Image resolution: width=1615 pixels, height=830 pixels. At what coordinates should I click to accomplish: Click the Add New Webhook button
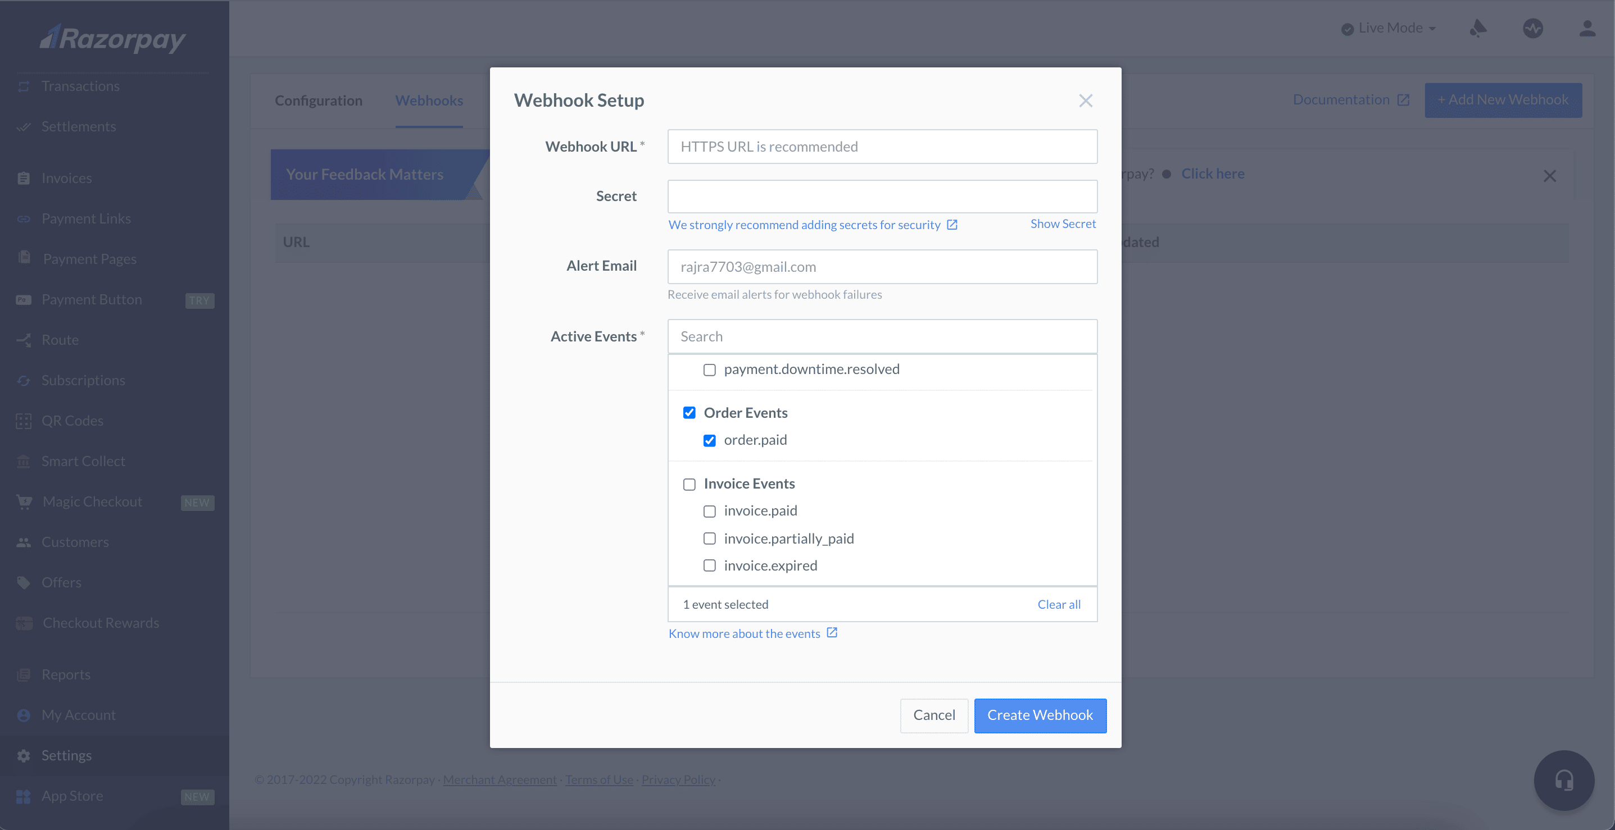tap(1503, 100)
